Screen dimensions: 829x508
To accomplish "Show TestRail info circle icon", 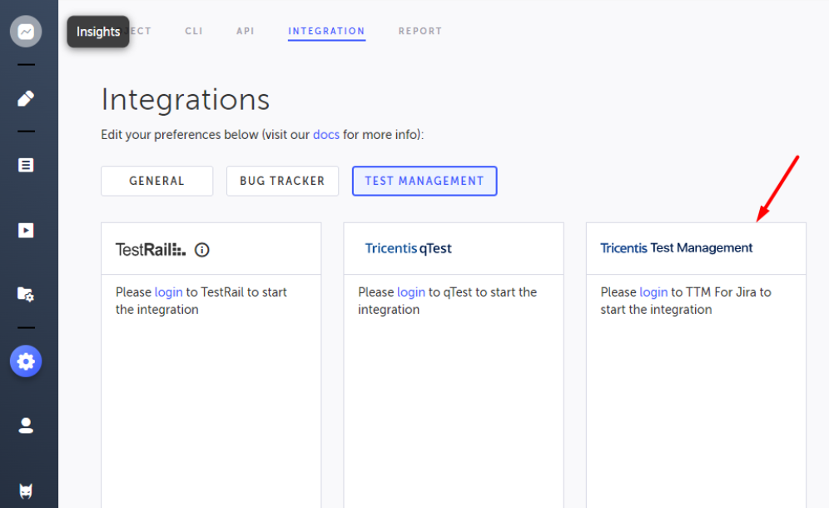I will (x=202, y=250).
